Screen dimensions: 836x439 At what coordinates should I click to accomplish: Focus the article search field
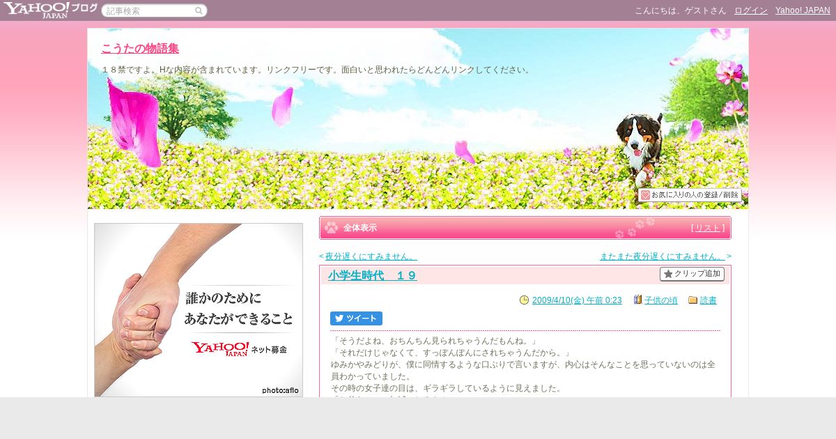[x=154, y=10]
